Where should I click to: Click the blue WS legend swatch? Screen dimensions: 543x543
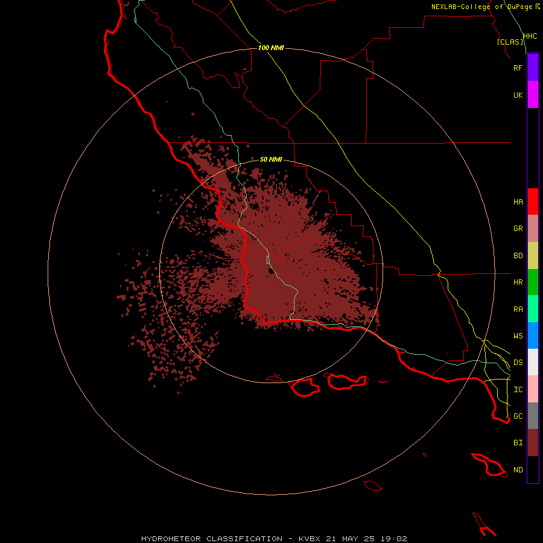533,335
